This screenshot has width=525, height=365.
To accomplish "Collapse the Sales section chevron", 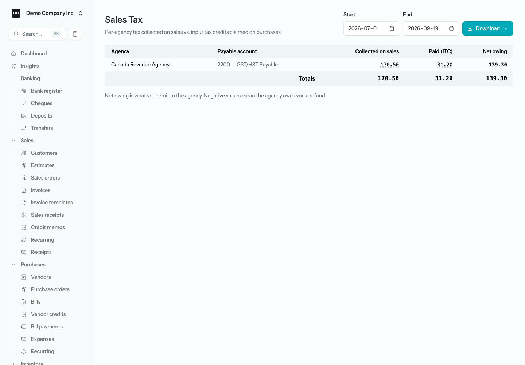I will [13, 141].
